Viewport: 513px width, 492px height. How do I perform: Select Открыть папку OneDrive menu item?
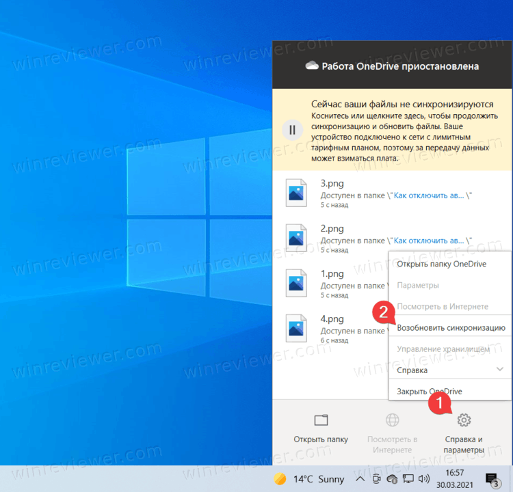[x=450, y=264]
